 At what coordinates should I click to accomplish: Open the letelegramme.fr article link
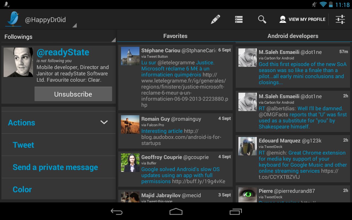pyautogui.click(x=185, y=90)
